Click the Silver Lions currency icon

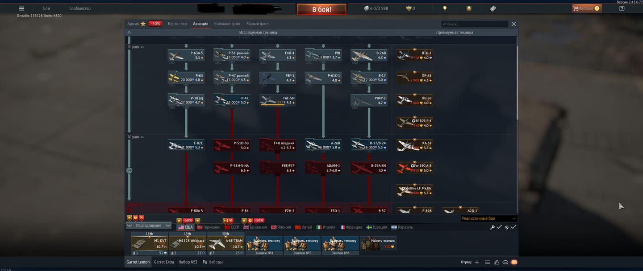click(x=366, y=8)
